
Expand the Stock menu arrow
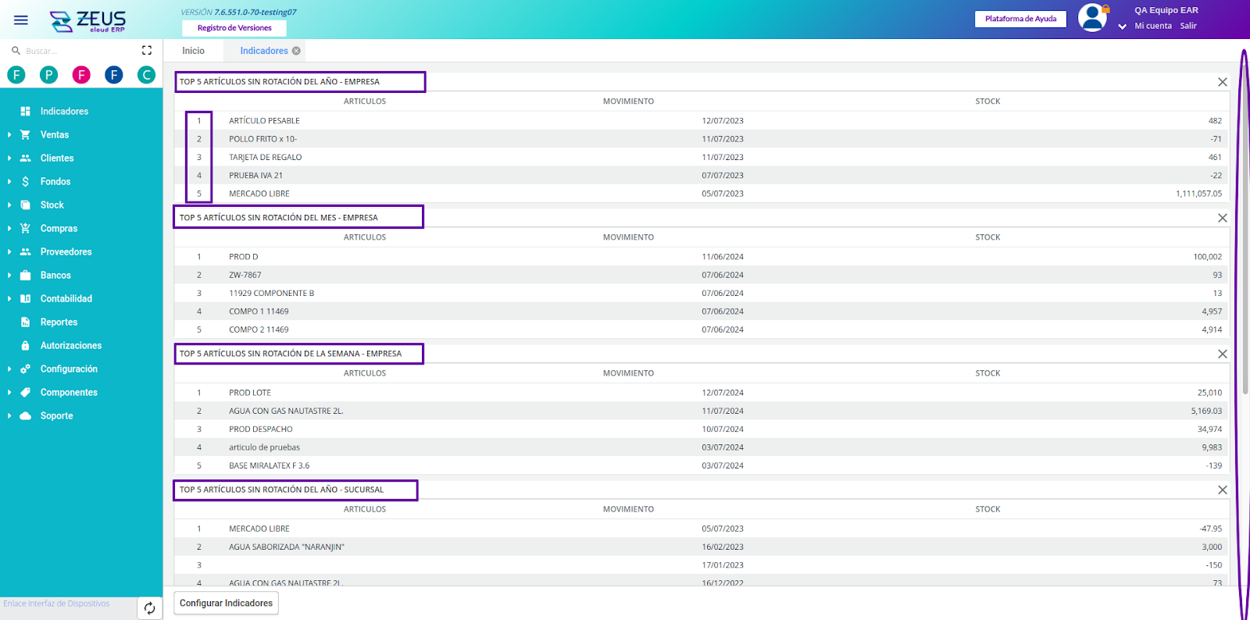point(9,205)
